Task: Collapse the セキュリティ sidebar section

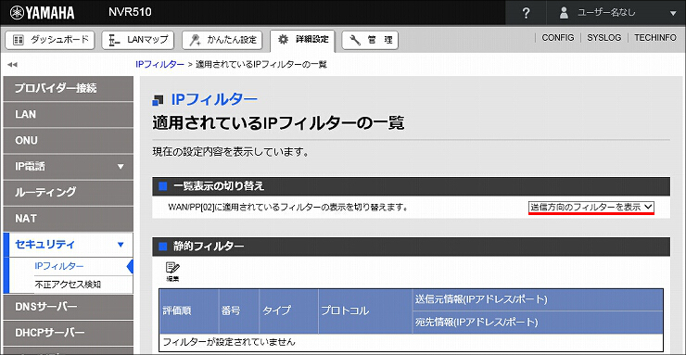Action: 68,245
